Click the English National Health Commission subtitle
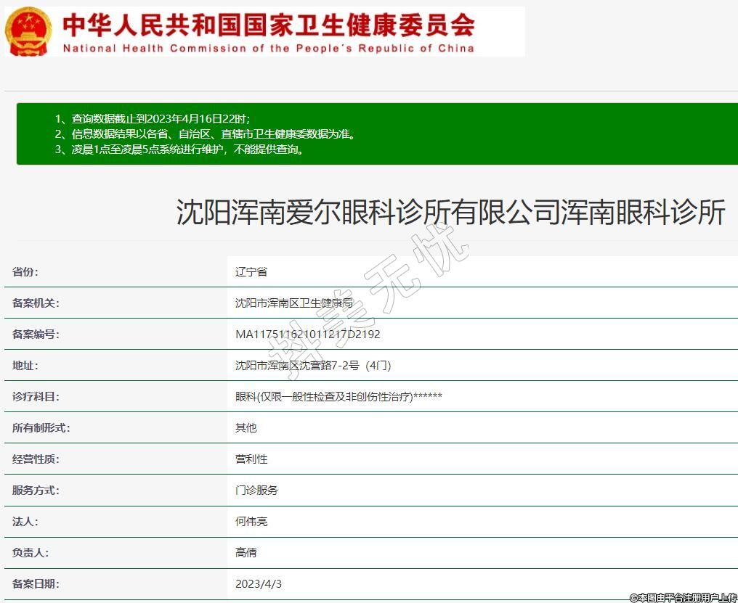 pyautogui.click(x=268, y=49)
